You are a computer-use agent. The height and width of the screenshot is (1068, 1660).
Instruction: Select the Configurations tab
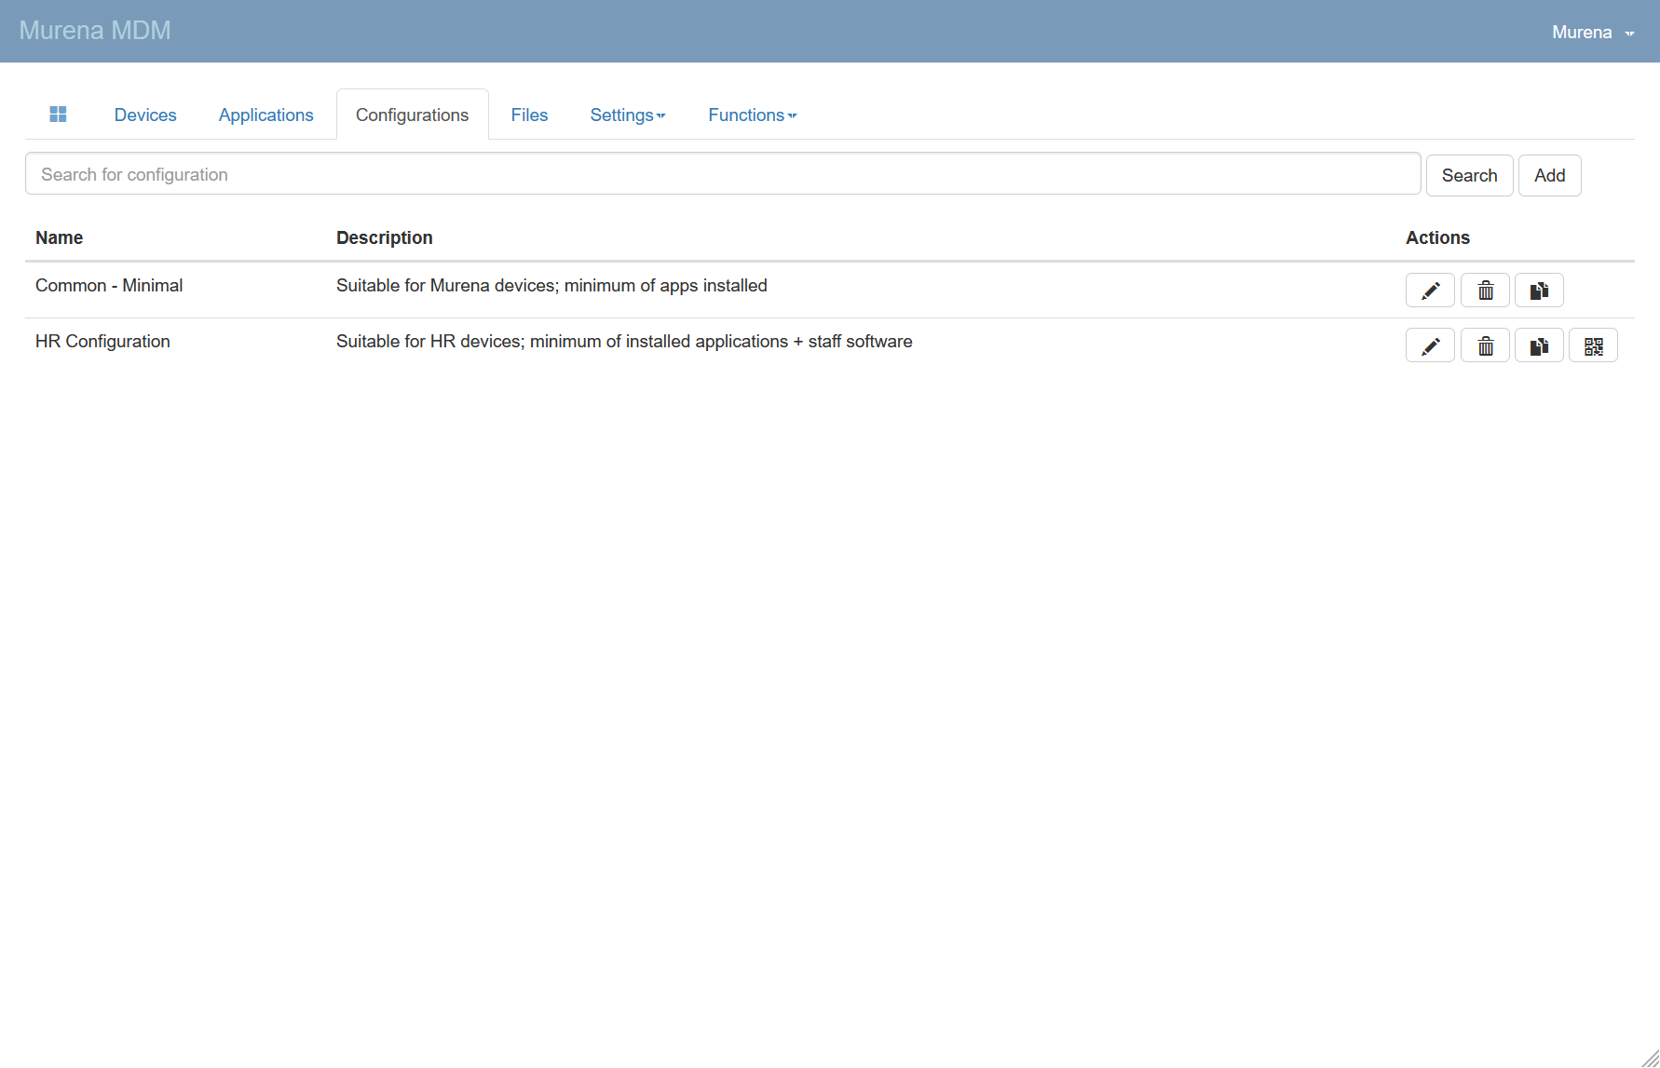(x=412, y=115)
